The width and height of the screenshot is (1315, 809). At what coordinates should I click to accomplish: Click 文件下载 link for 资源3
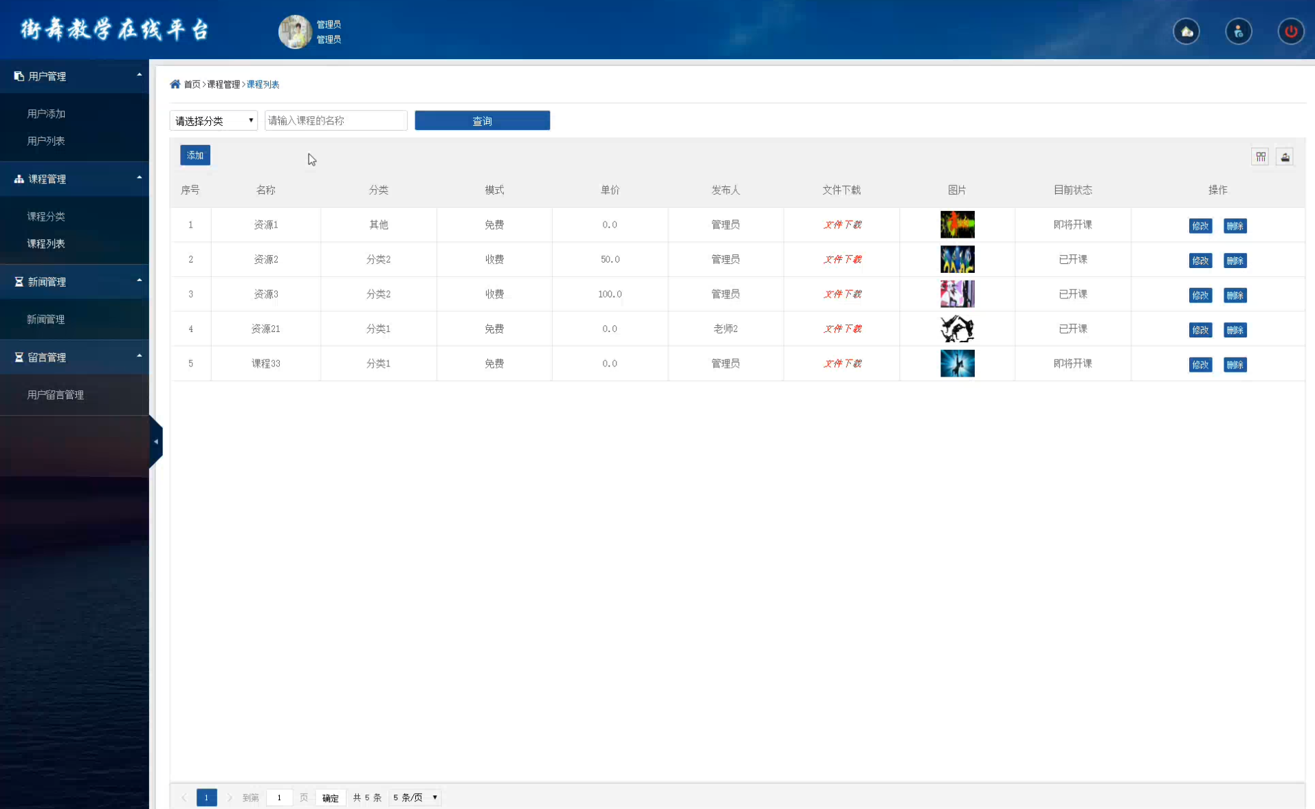coord(842,294)
